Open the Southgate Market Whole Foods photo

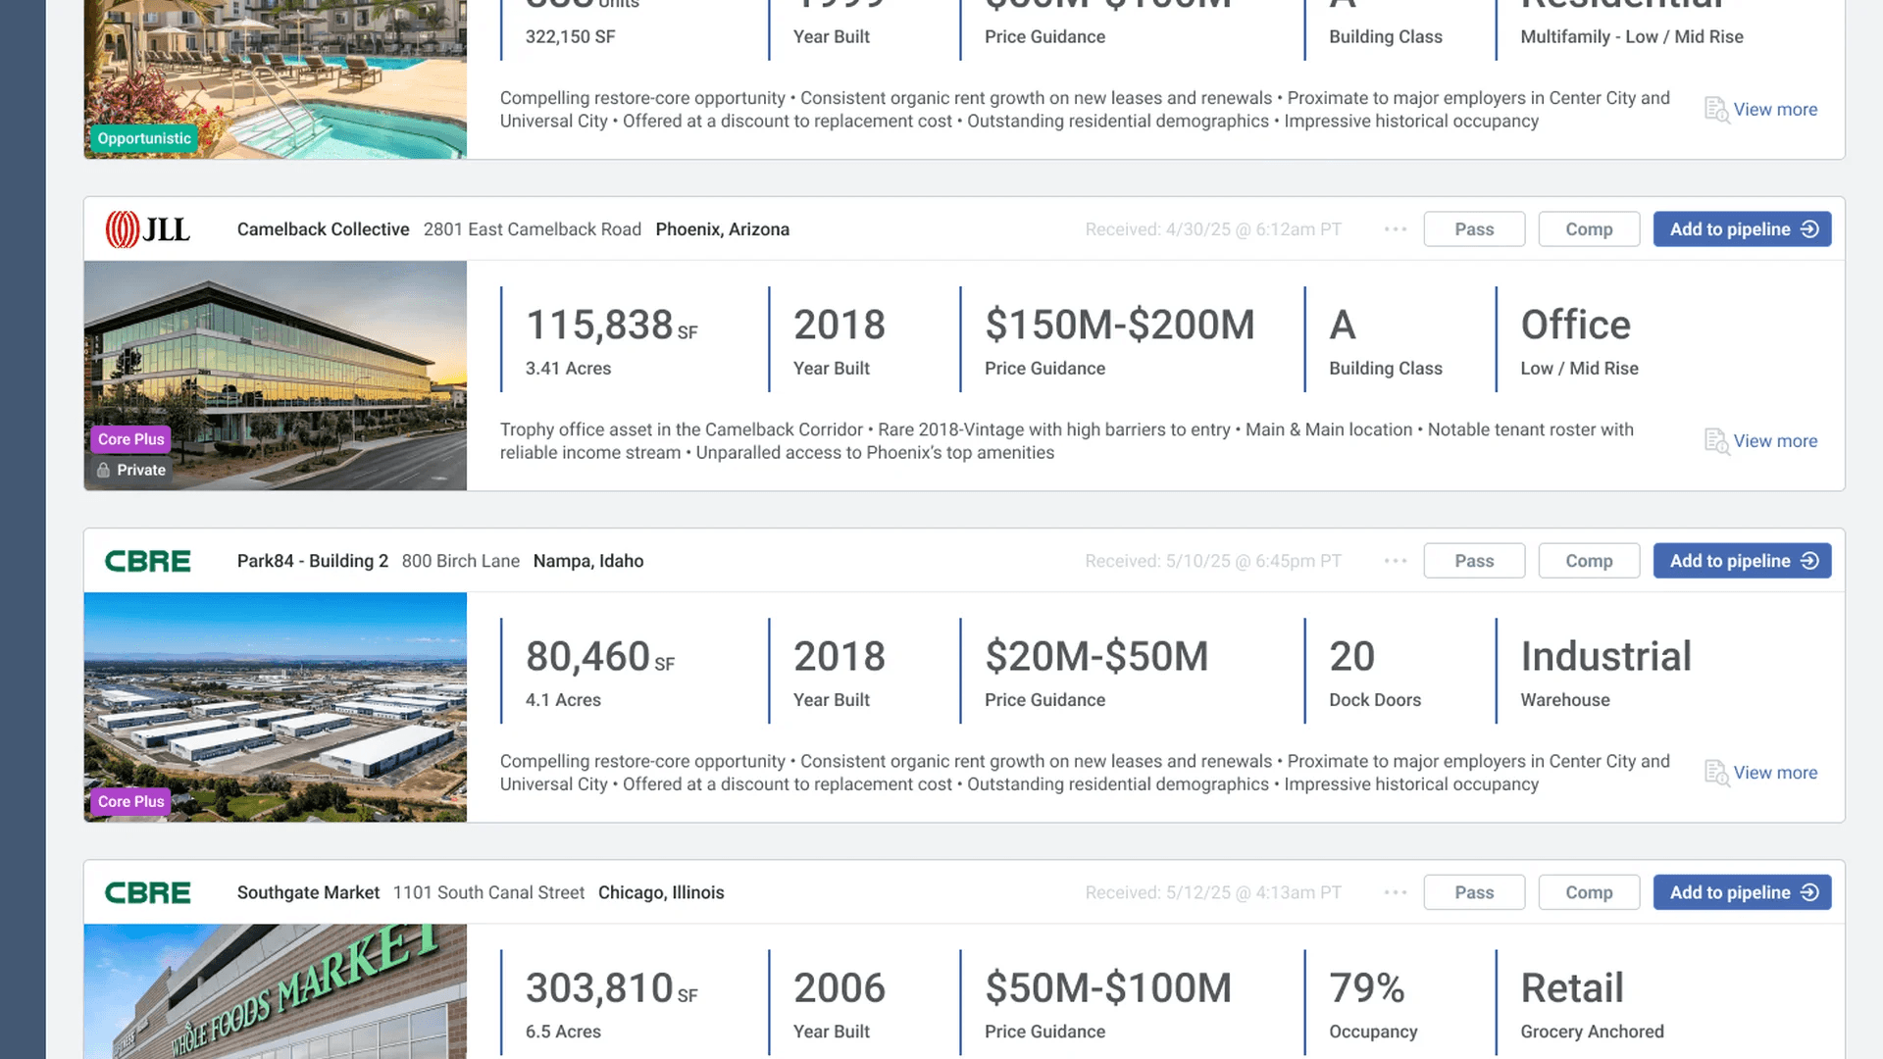pos(276,991)
